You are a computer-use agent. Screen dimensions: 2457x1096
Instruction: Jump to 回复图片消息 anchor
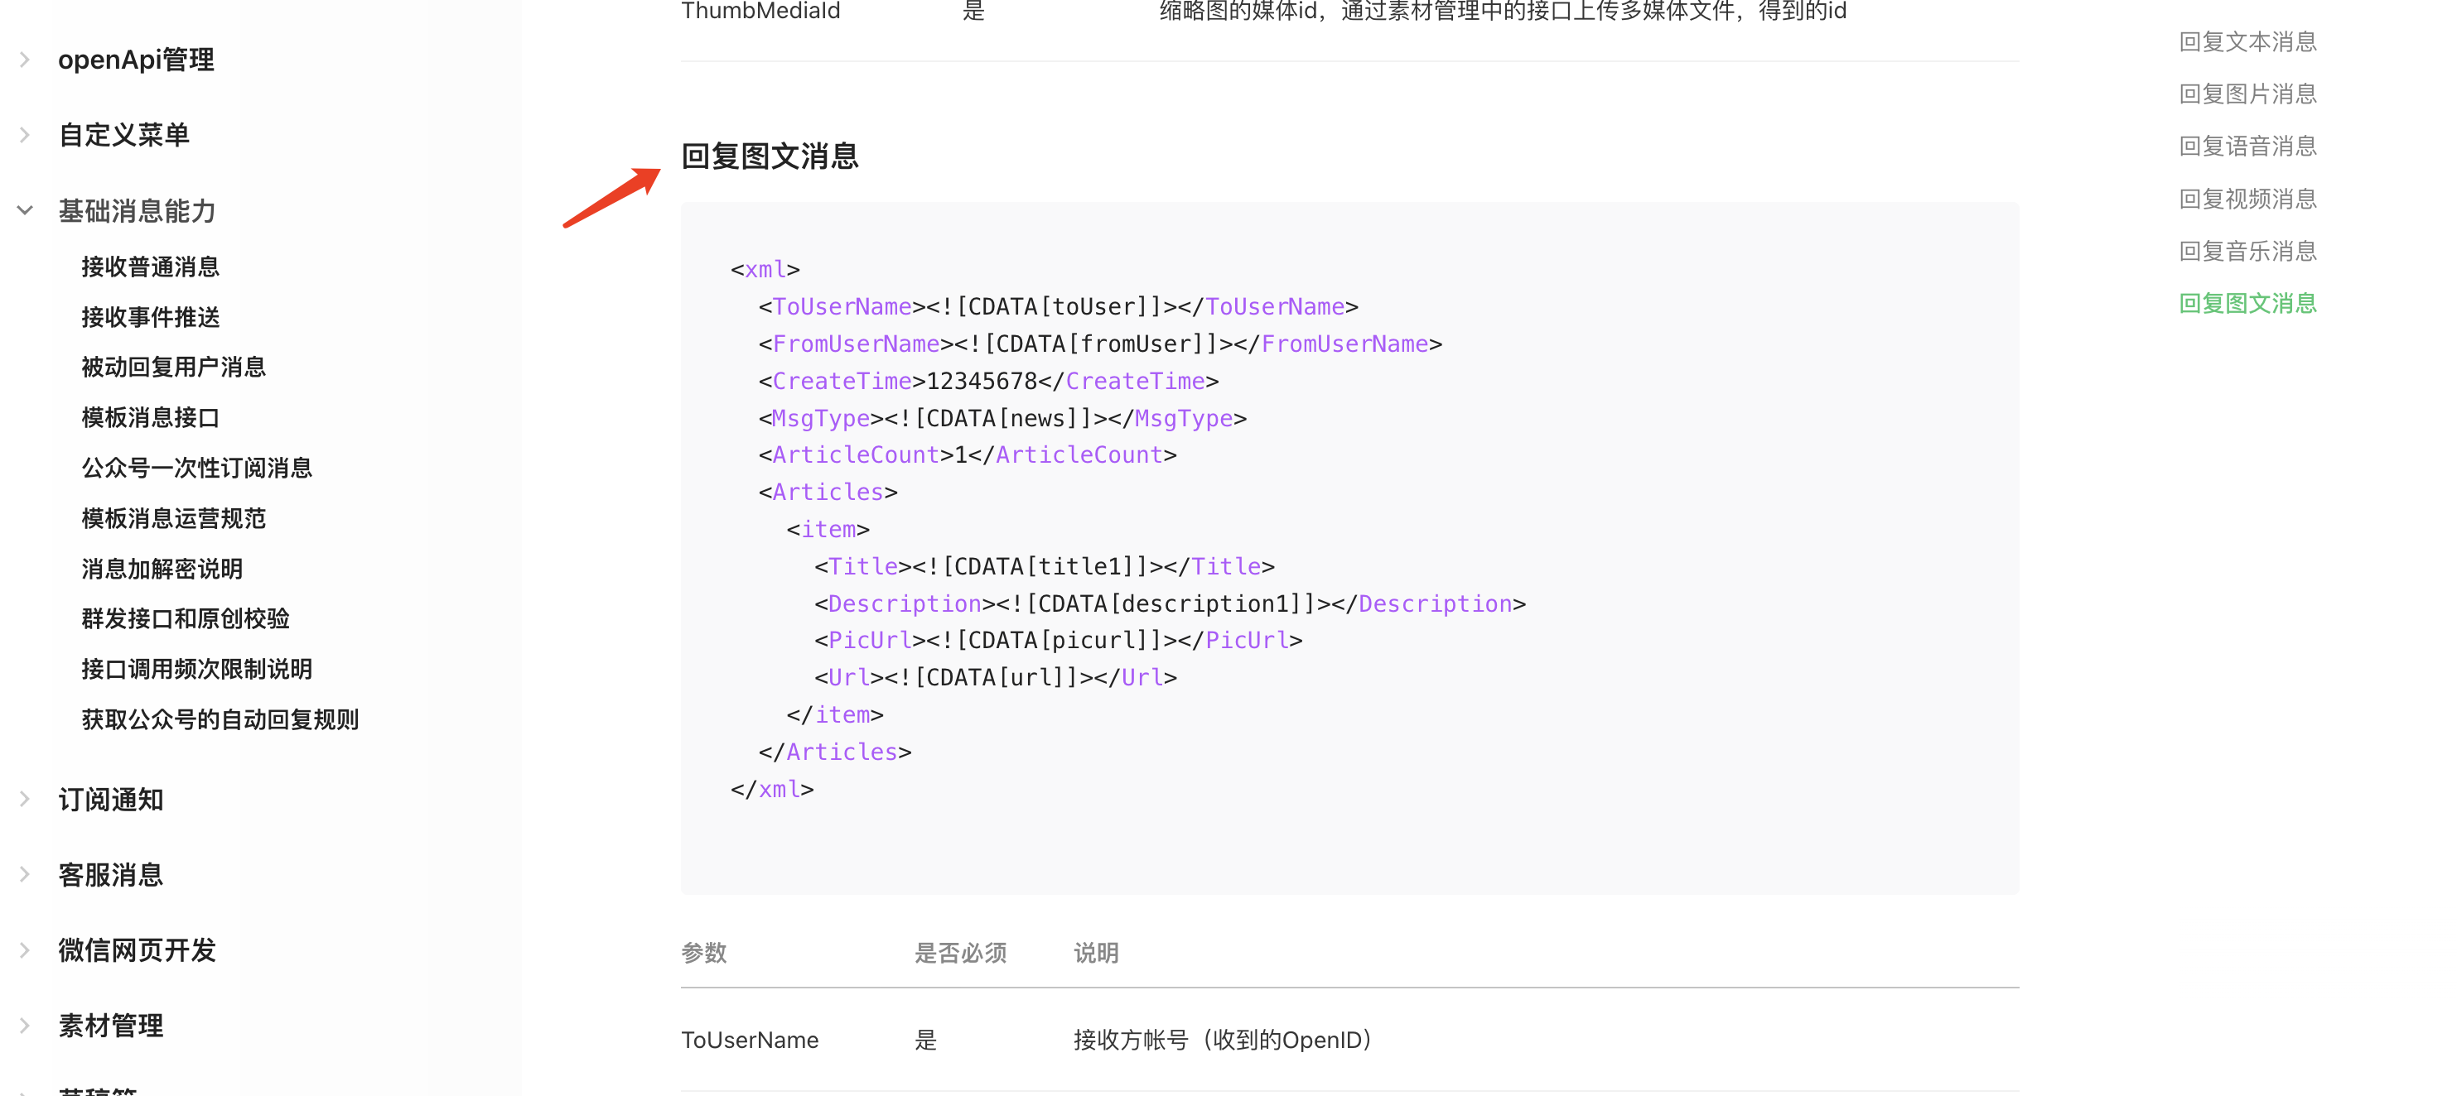pyautogui.click(x=2247, y=94)
